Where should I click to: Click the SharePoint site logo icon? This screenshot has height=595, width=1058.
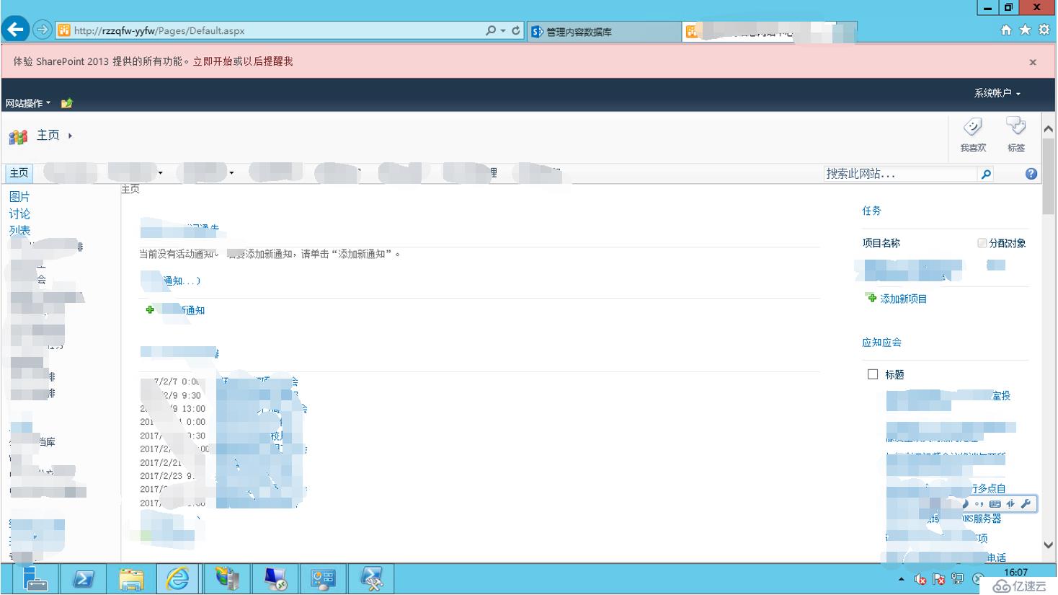point(18,136)
